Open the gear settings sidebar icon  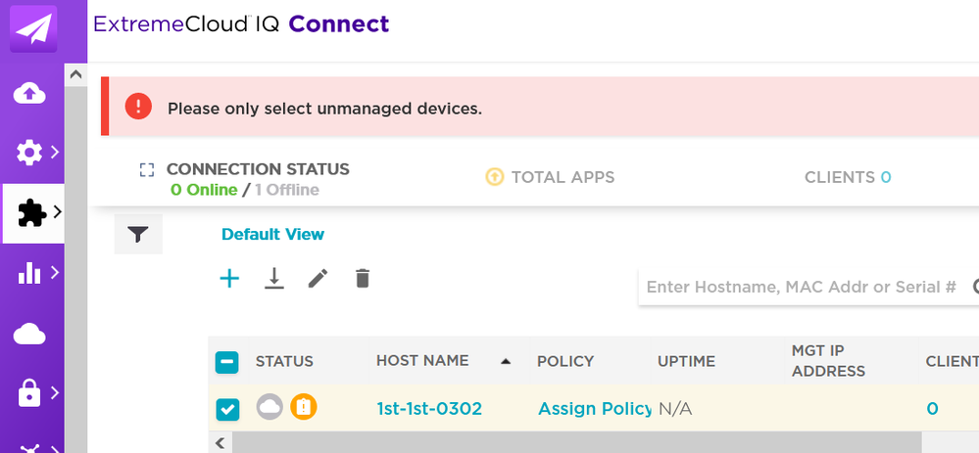28,153
